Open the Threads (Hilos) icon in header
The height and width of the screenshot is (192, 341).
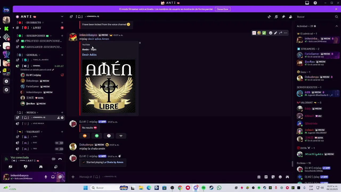(269, 17)
